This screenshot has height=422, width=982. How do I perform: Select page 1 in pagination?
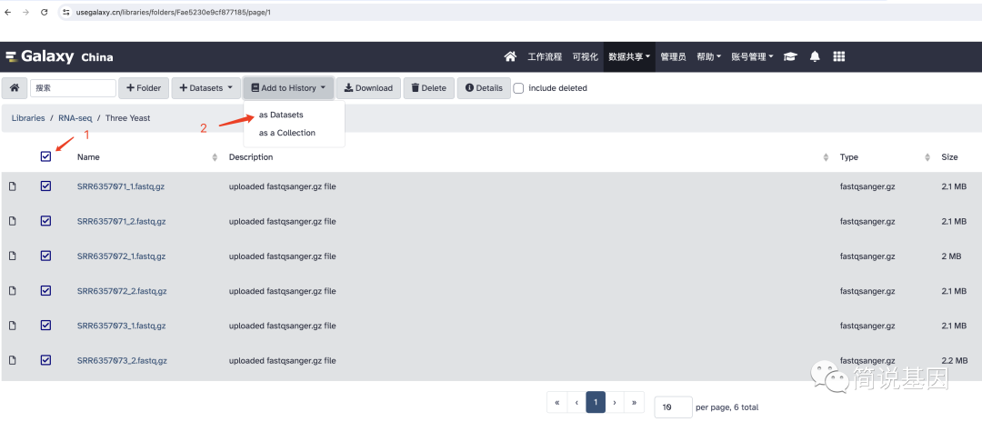pos(596,403)
